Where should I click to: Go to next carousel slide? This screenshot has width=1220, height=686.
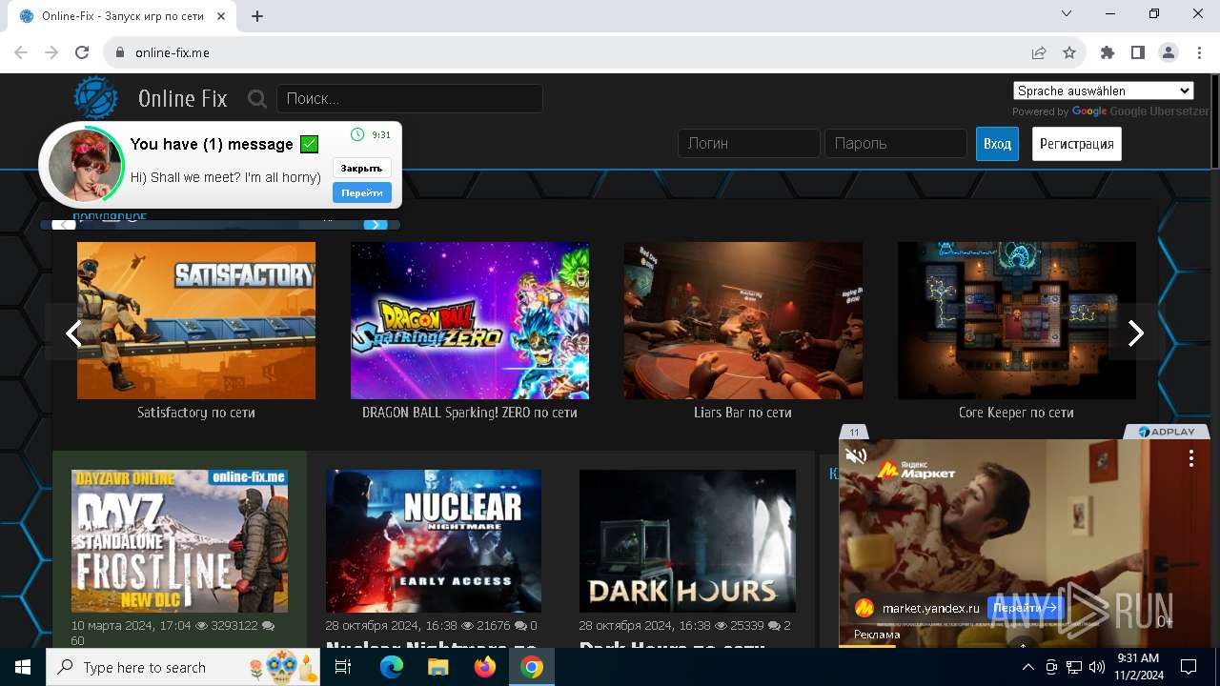(x=1135, y=333)
